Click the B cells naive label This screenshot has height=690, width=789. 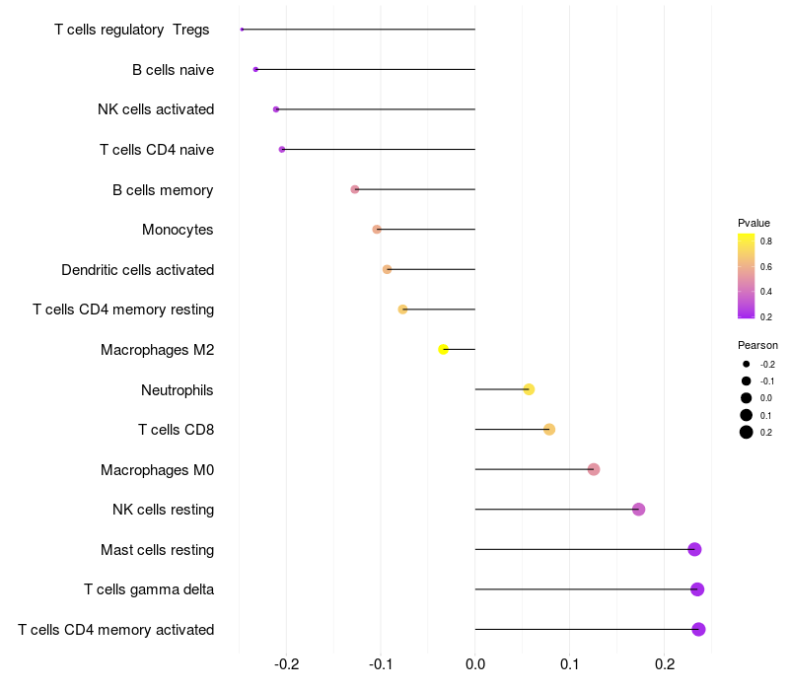(173, 69)
